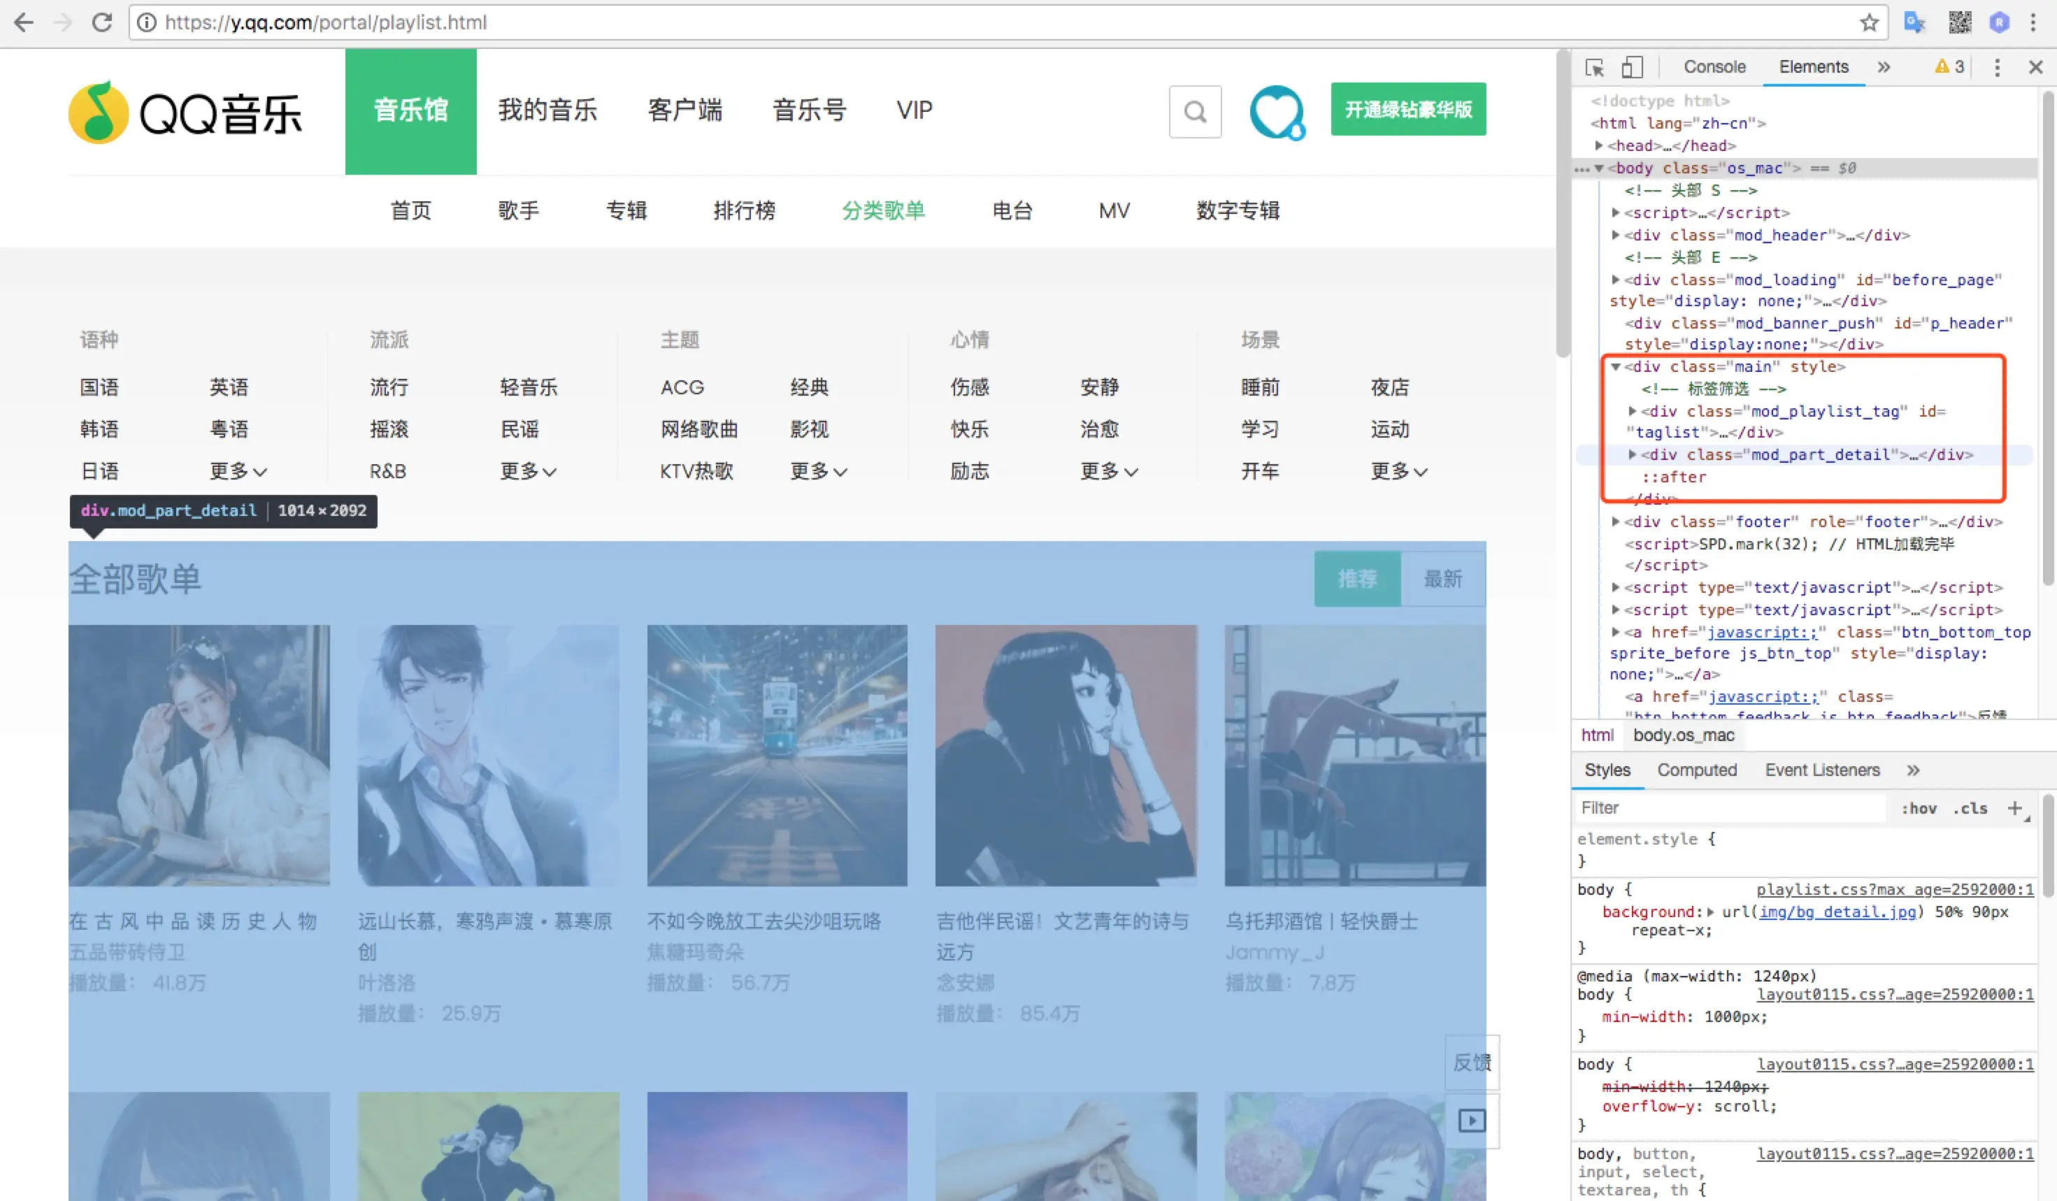Switch to the Console tab
This screenshot has height=1201, width=2057.
pos(1714,67)
